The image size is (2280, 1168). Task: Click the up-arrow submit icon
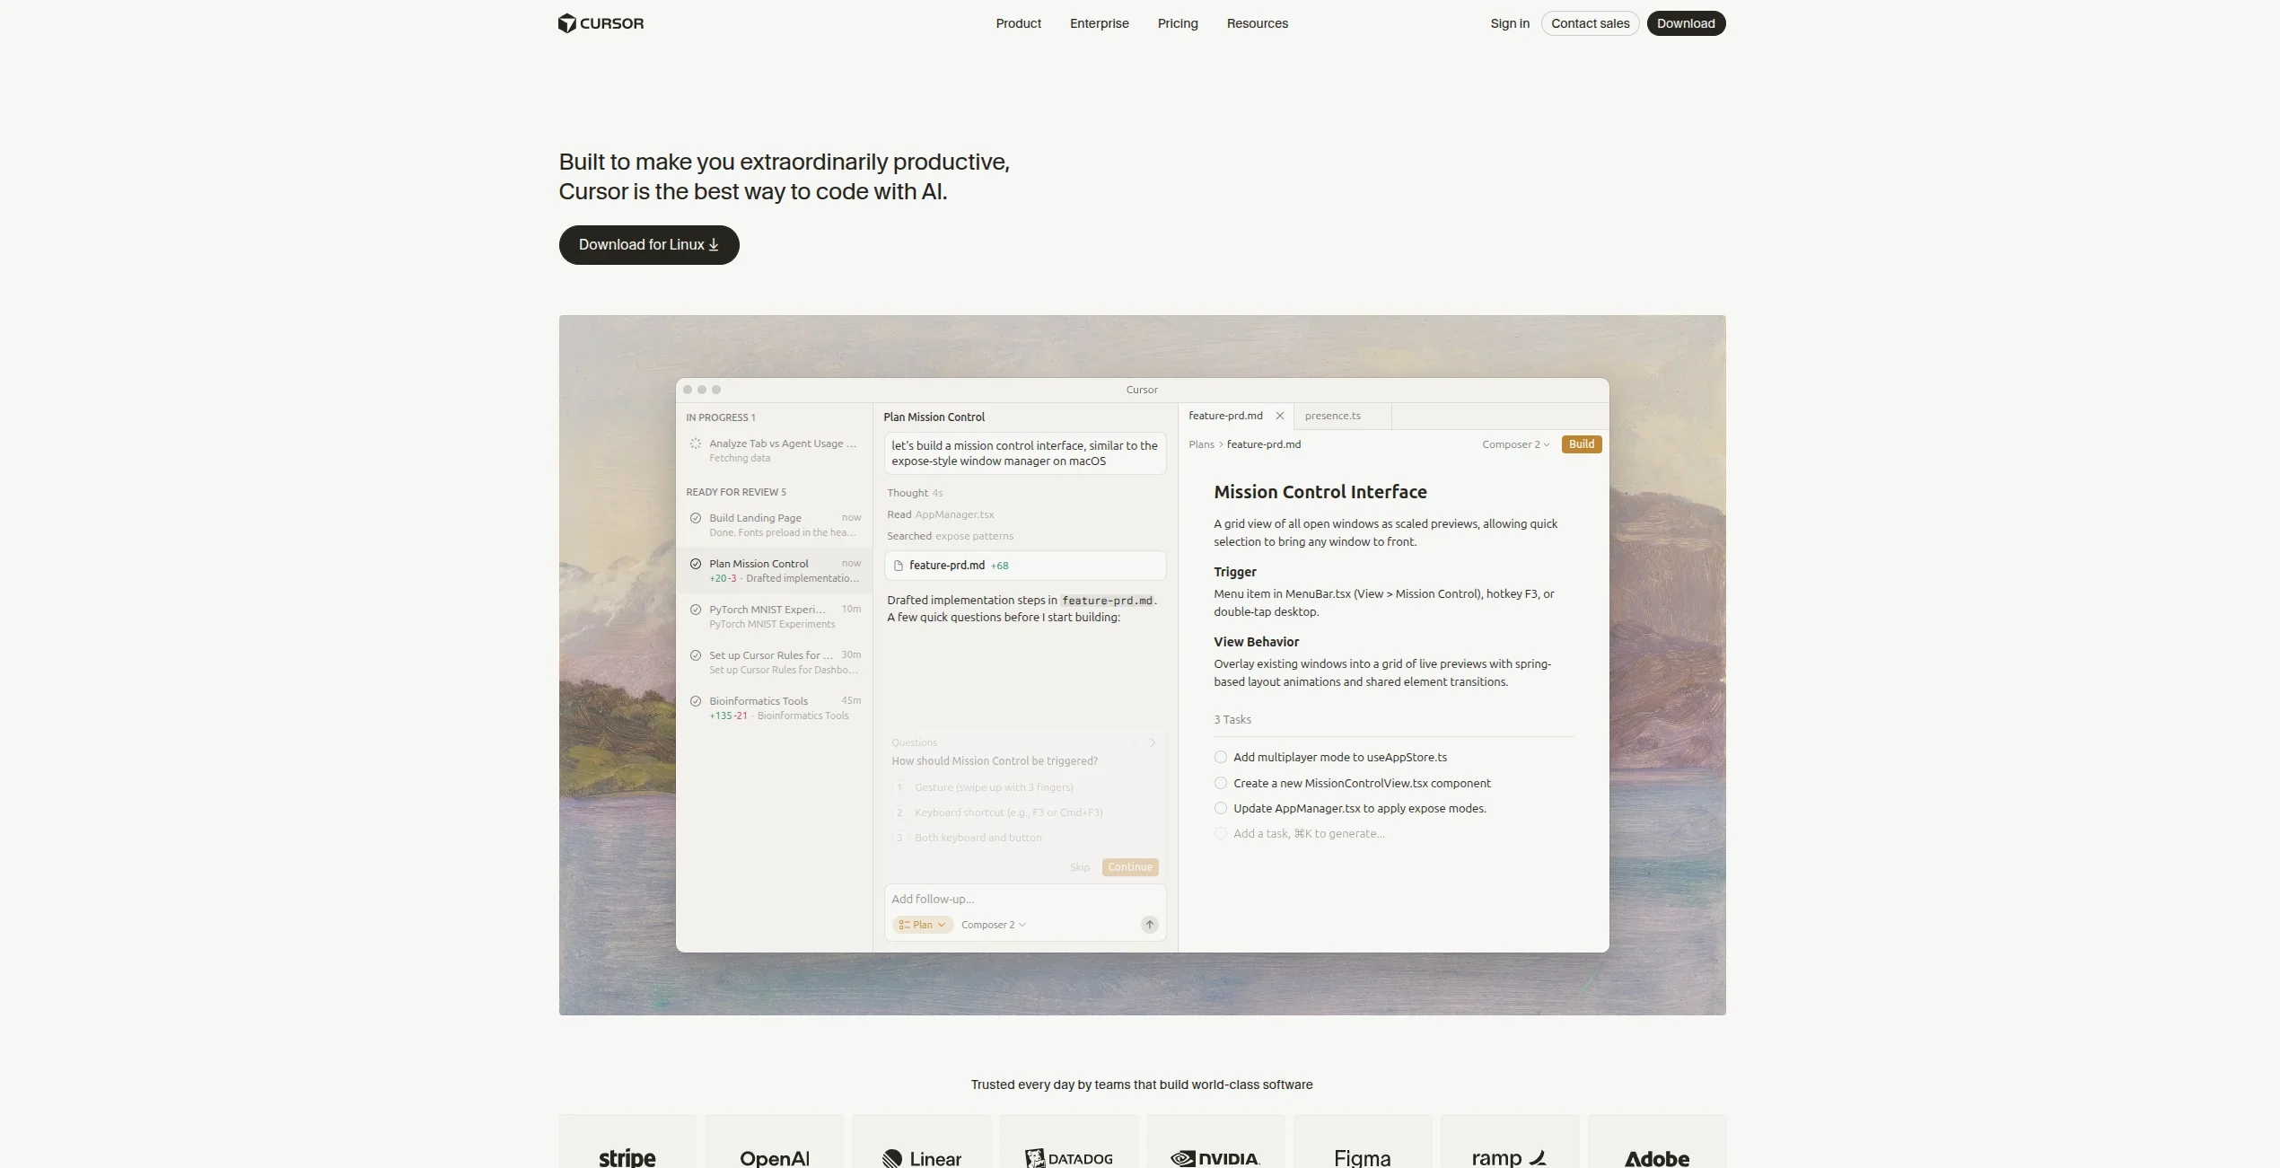(1149, 924)
